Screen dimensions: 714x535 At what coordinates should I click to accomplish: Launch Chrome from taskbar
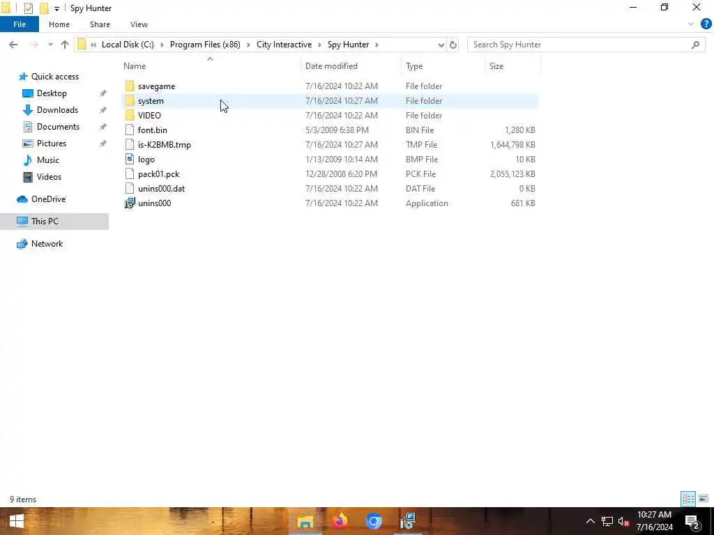[374, 521]
